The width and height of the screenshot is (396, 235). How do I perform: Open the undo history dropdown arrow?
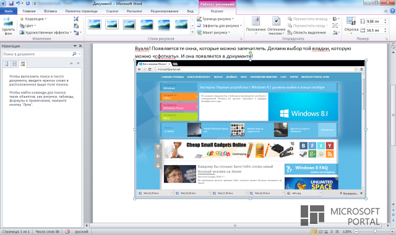pos(22,4)
